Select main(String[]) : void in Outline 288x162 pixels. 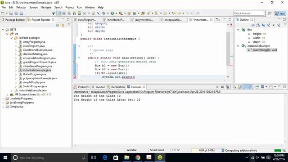[265, 50]
